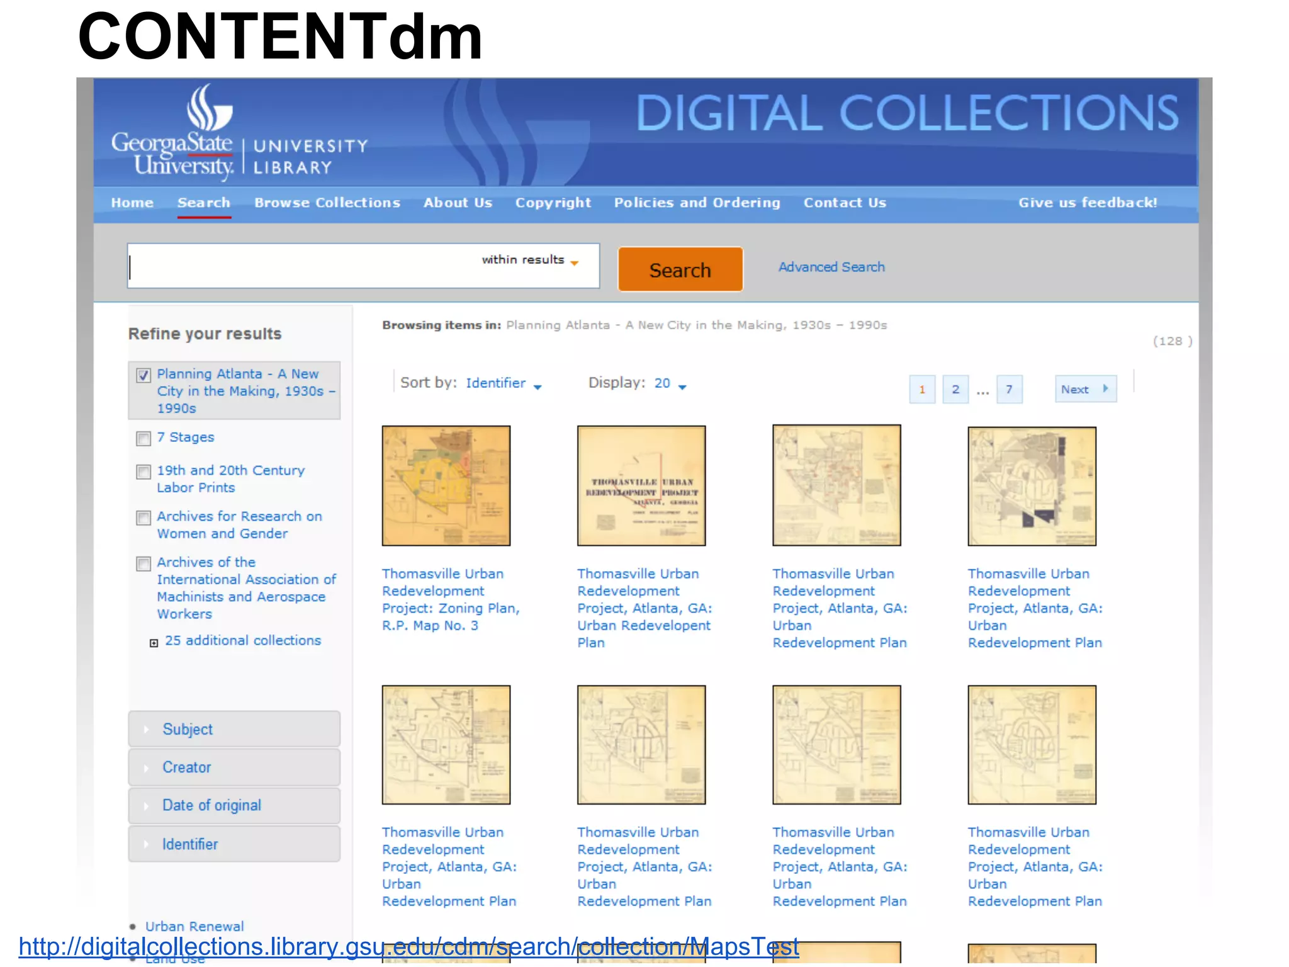Click the Urban Renewal subject link
This screenshot has width=1289, height=967.
(x=194, y=926)
